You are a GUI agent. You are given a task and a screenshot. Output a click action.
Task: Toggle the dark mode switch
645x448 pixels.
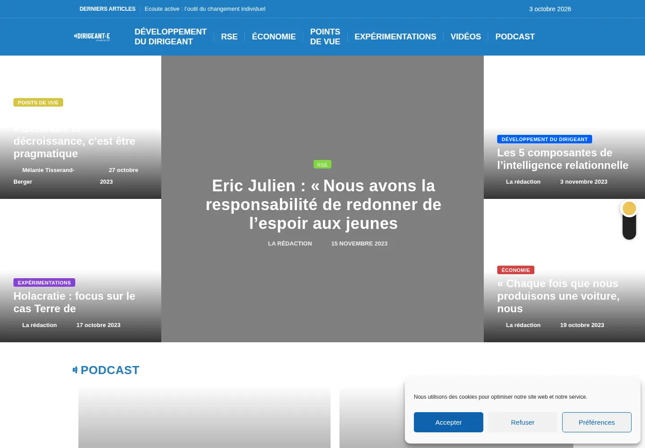(629, 220)
